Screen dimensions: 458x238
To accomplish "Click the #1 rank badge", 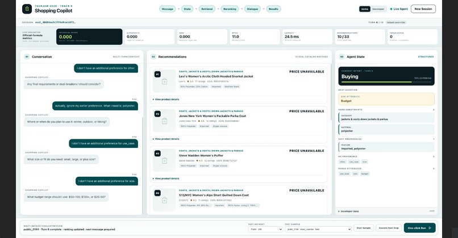I will (157, 74).
